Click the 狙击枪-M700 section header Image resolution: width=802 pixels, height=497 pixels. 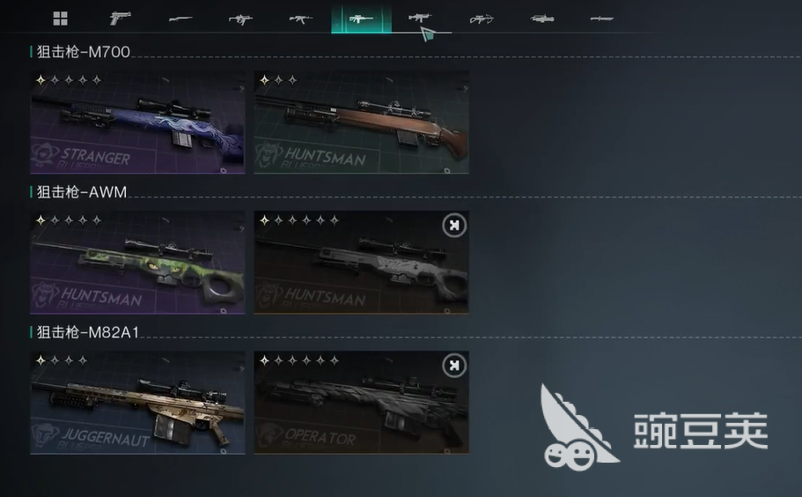point(84,52)
